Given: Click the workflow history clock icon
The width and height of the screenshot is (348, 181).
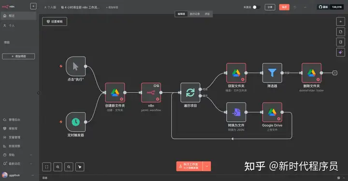Looking at the screenshot, I should (295, 7).
